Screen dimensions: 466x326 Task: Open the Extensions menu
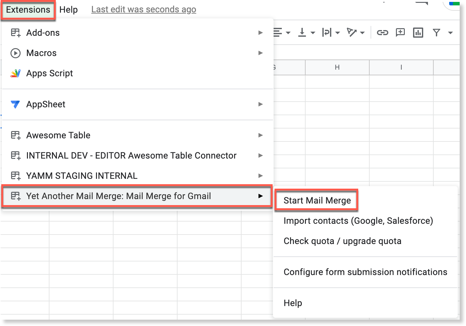28,9
